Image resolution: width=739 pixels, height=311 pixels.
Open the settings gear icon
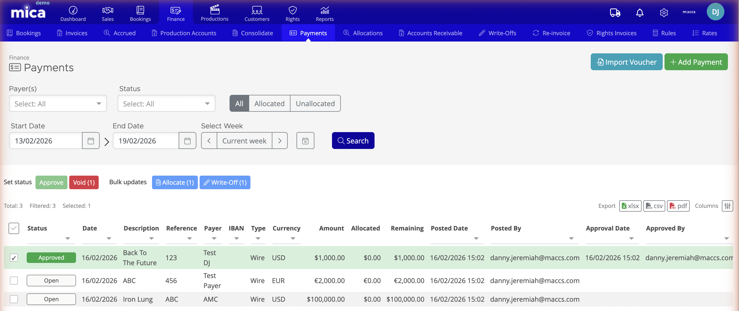click(x=664, y=13)
